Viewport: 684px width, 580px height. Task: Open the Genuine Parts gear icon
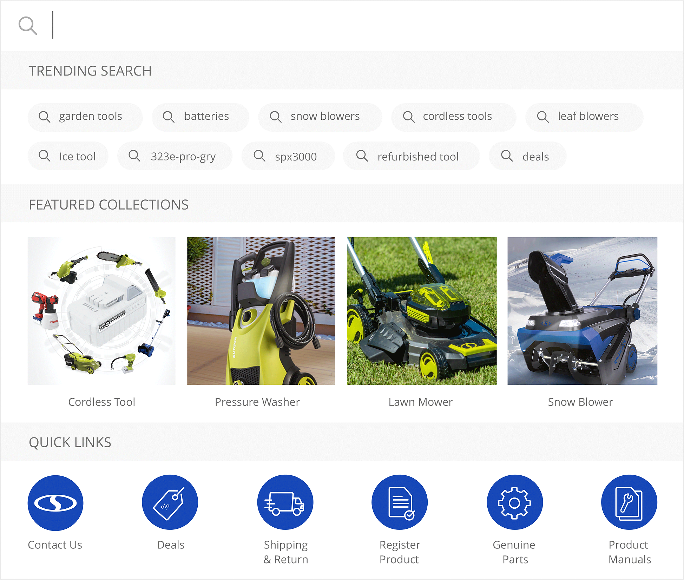tap(515, 503)
